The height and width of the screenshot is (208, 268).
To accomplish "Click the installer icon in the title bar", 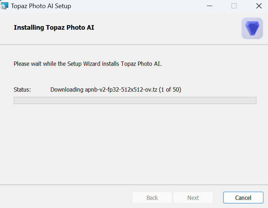I will point(4,6).
